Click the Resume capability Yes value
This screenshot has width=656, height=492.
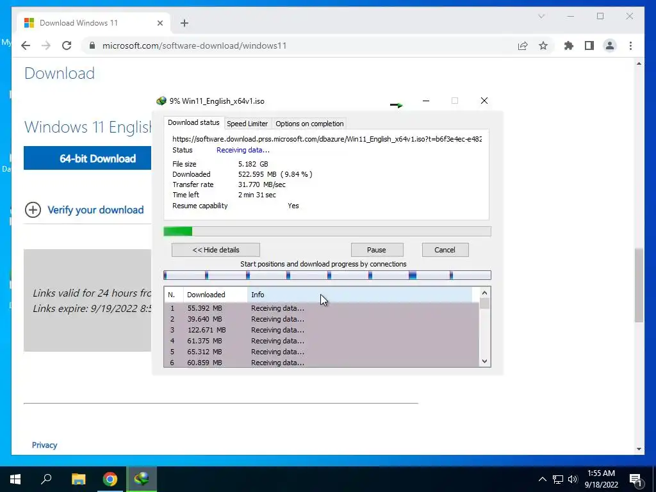[293, 206]
